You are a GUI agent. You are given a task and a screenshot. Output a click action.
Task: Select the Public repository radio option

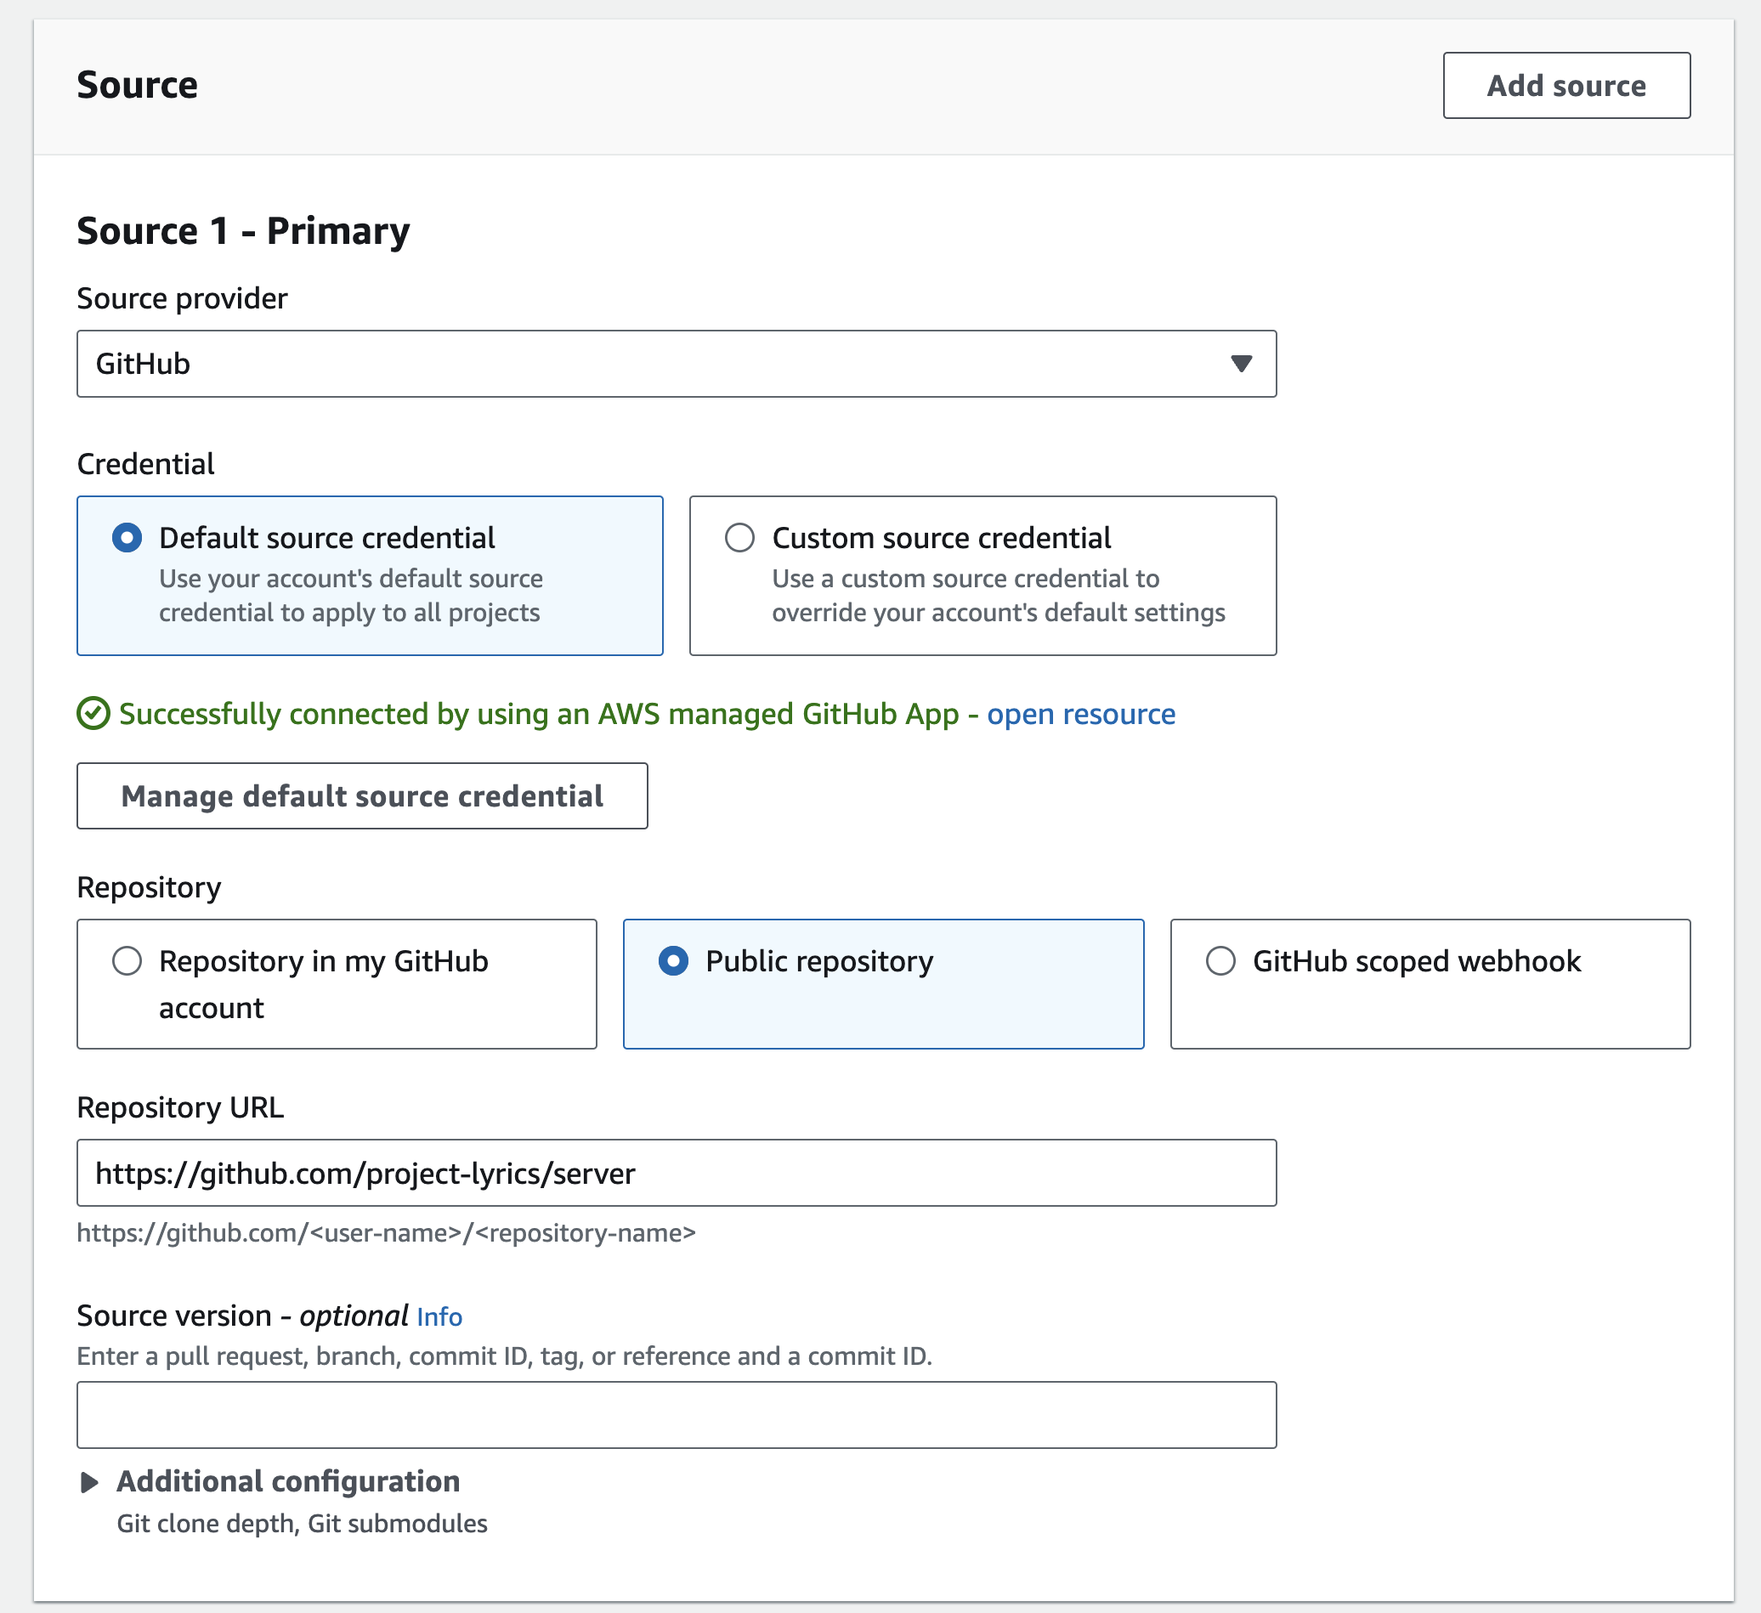672,960
